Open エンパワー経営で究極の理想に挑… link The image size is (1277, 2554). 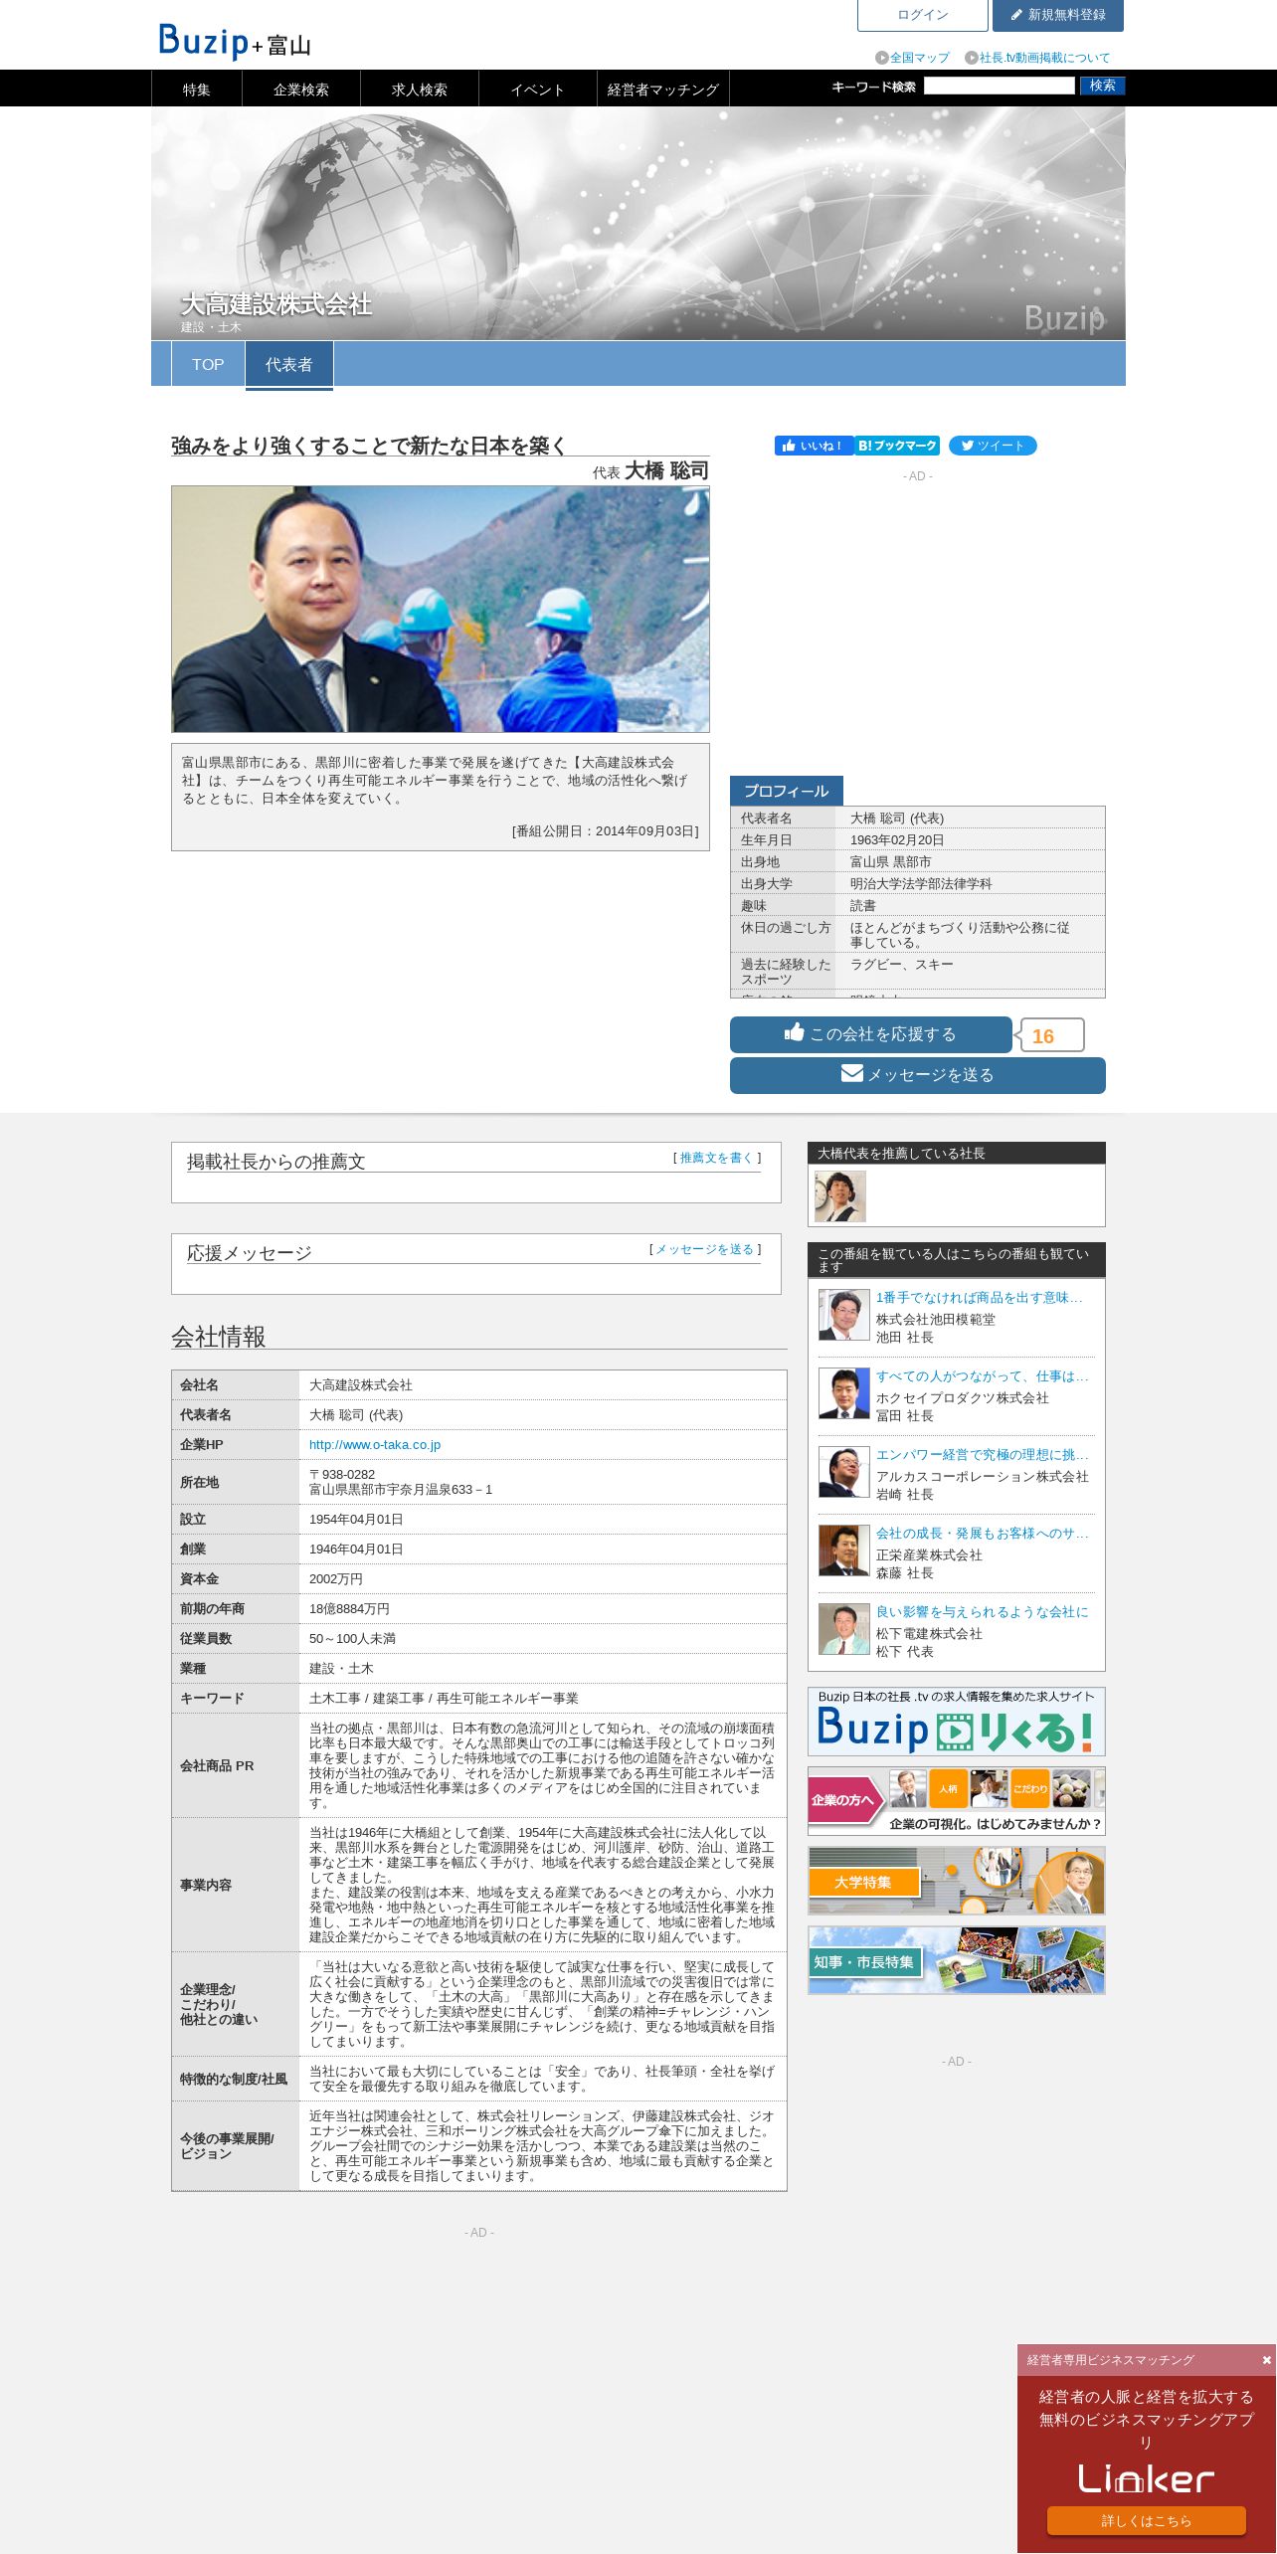[x=983, y=1454]
